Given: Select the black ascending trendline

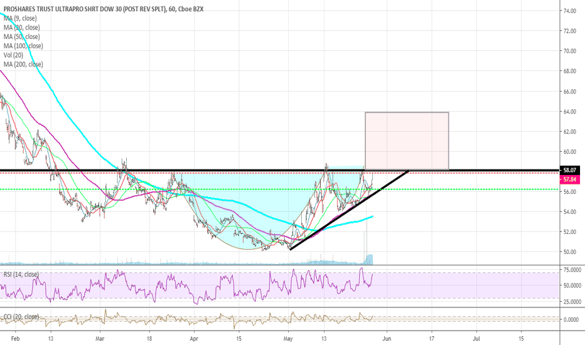Looking at the screenshot, I should point(349,210).
